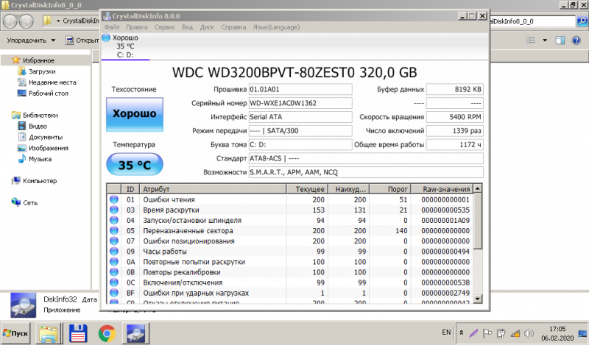Click the status orb of Повторы рекалибровки row
589x345 pixels.
(114, 271)
